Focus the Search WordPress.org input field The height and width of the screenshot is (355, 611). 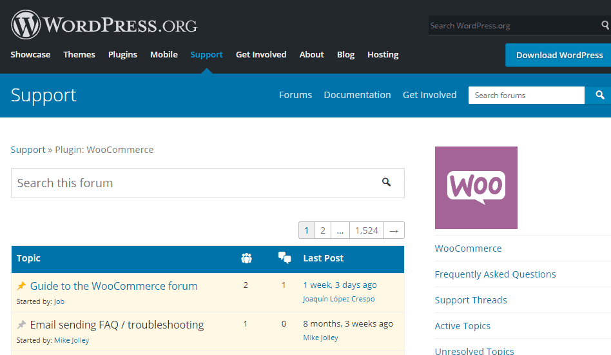pos(514,25)
